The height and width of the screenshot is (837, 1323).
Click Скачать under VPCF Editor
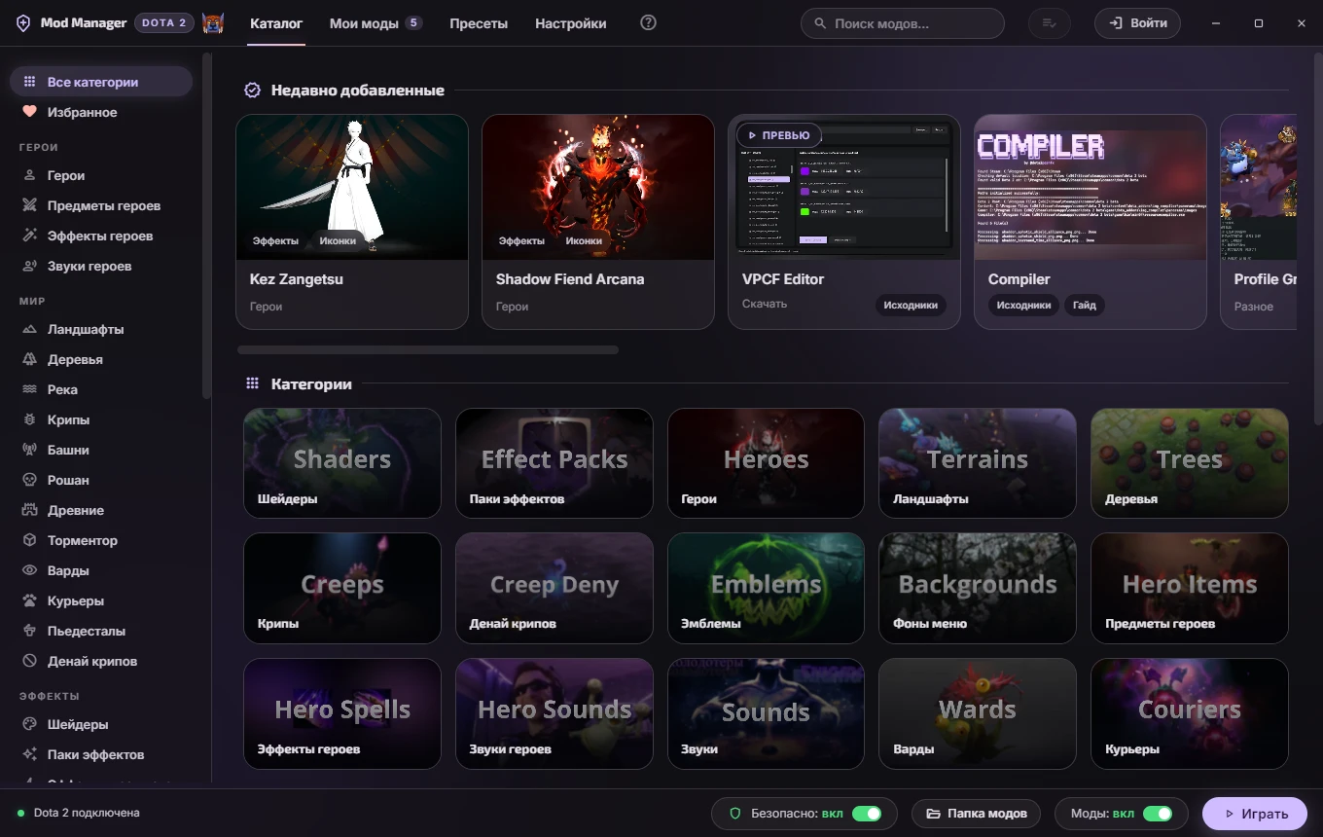coord(765,304)
